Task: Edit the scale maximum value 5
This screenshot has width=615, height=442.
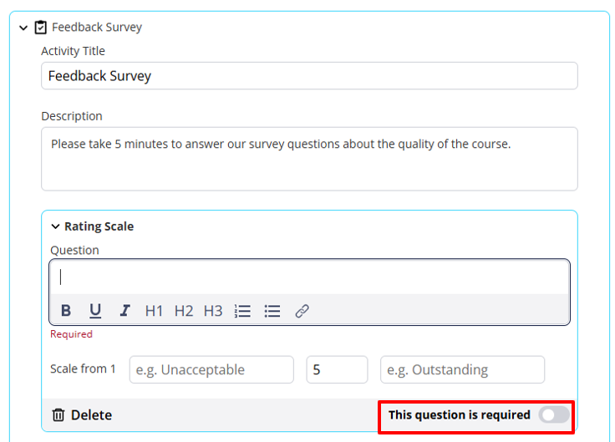Action: click(x=337, y=369)
